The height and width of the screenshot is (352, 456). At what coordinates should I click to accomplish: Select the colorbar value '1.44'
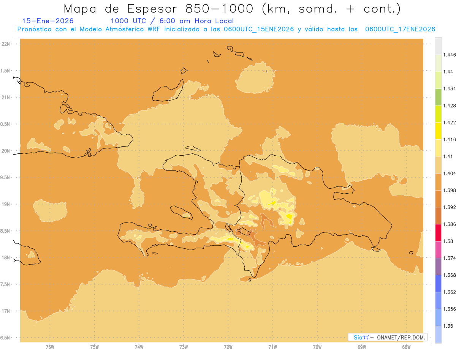[448, 72]
